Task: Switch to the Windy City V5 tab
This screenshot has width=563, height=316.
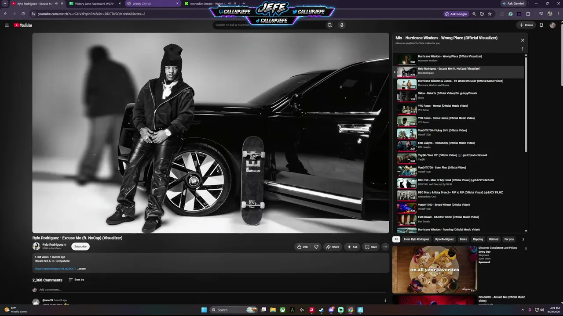Action: click(x=152, y=4)
